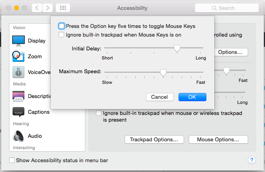Enable Press Option key five times checkbox
265x172 pixels.
point(61,26)
